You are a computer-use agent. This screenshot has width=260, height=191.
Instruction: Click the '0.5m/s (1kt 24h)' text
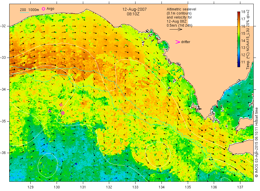click(180, 25)
